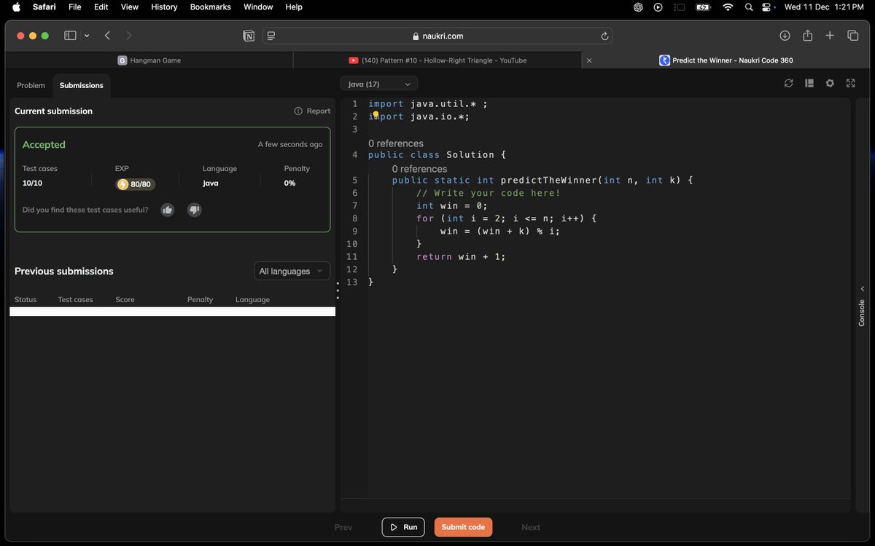
Task: Select Predict the Winner browser tab
Action: click(726, 60)
